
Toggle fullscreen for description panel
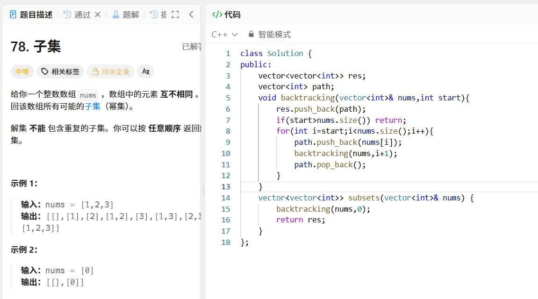tap(175, 14)
